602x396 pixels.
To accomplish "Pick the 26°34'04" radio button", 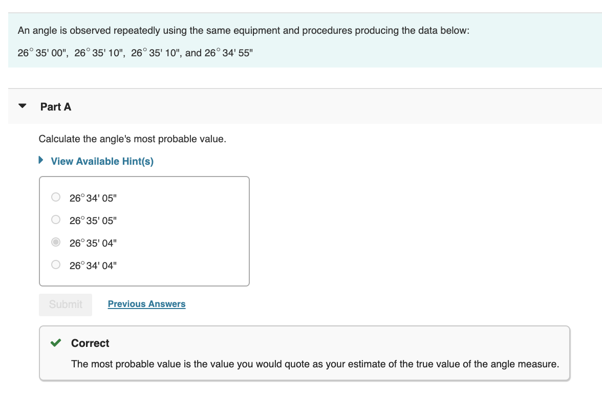I will [56, 265].
